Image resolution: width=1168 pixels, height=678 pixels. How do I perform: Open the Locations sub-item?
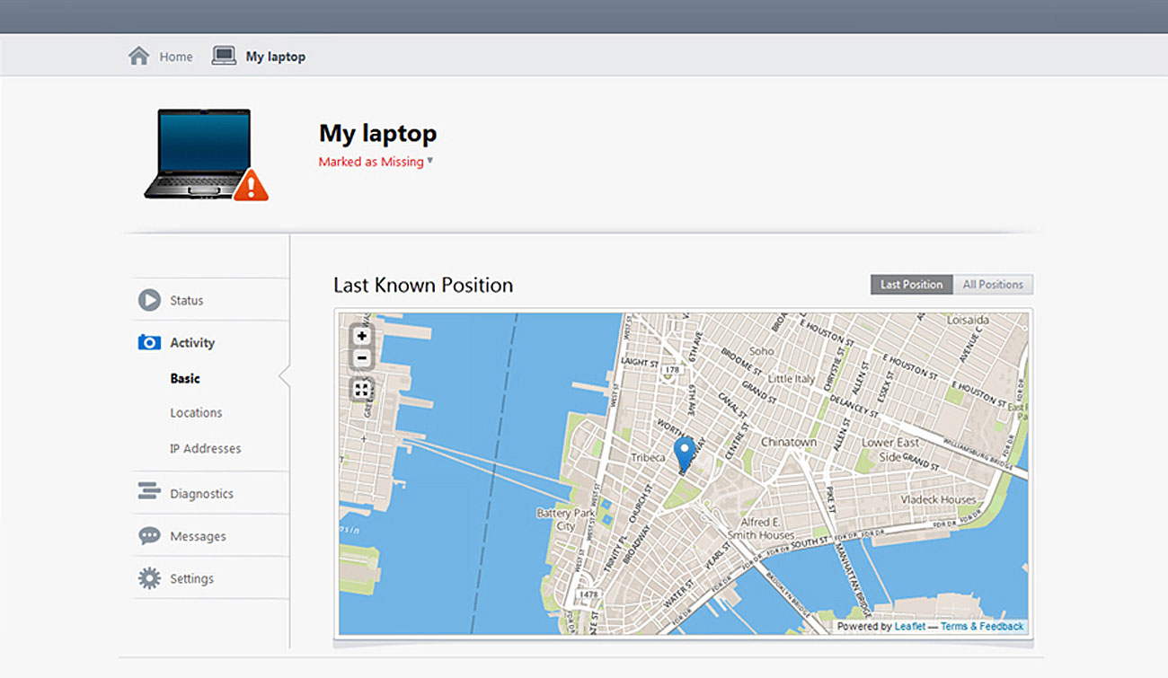196,413
